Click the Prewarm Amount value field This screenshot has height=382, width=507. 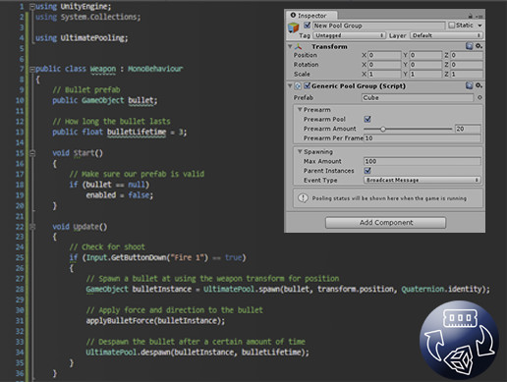point(468,129)
